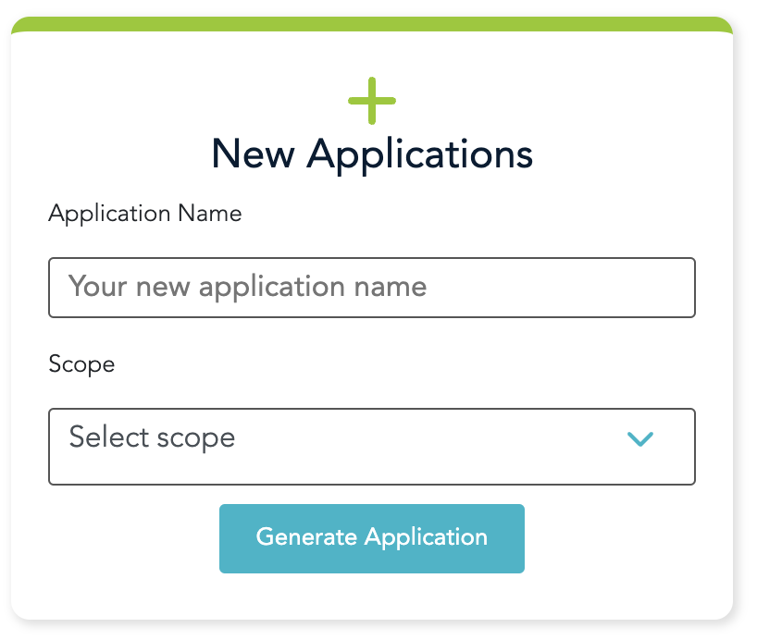
Task: Select the add-application plus symbol above the title
Action: coord(372,101)
